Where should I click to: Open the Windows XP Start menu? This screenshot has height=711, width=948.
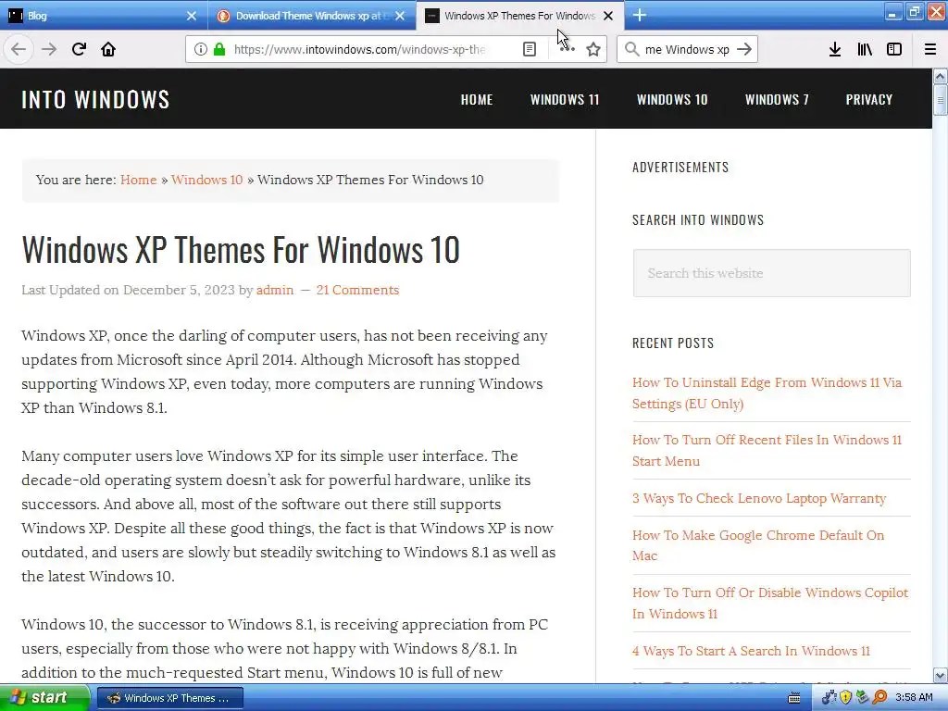click(44, 698)
